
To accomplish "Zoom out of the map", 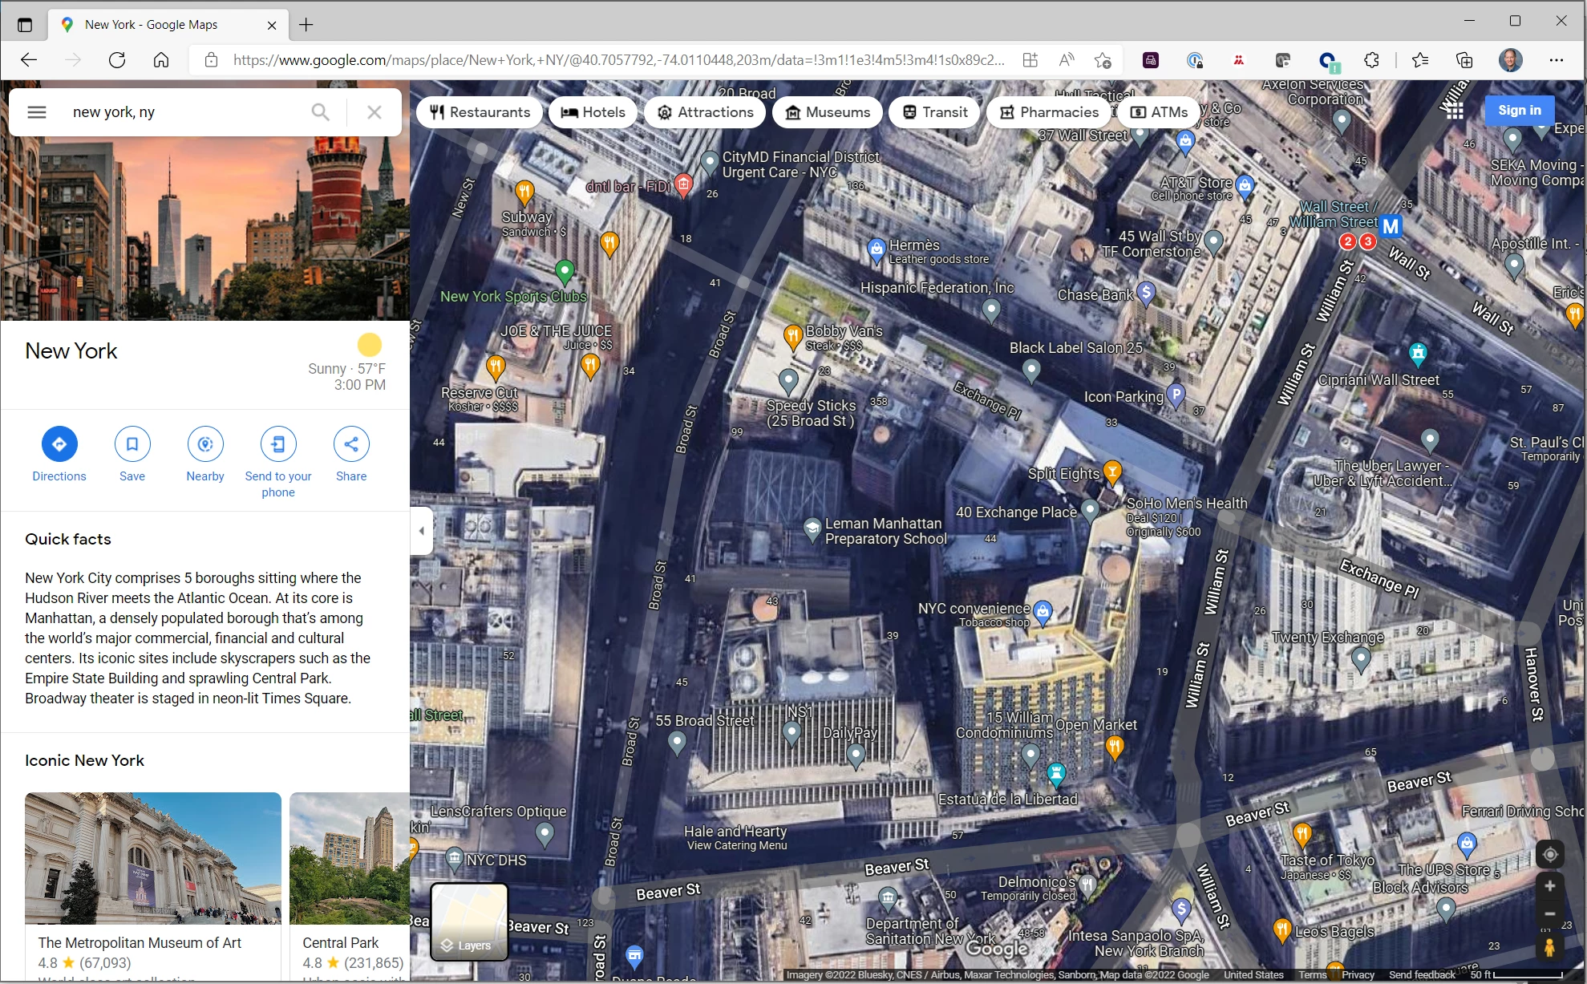I will tap(1549, 914).
